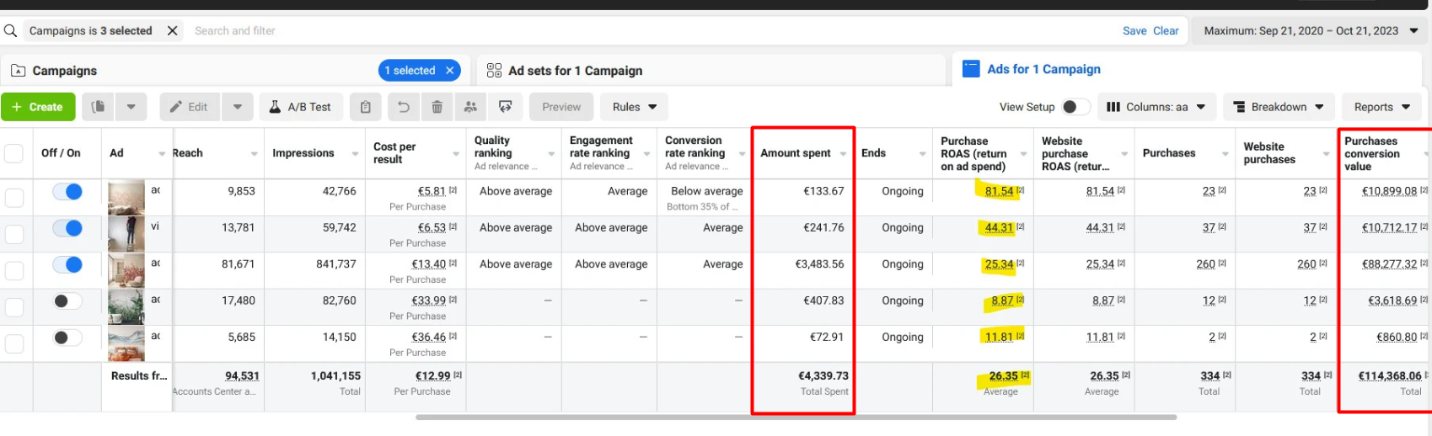Click the trash delete icon
This screenshot has height=436, width=1432.
pos(437,107)
